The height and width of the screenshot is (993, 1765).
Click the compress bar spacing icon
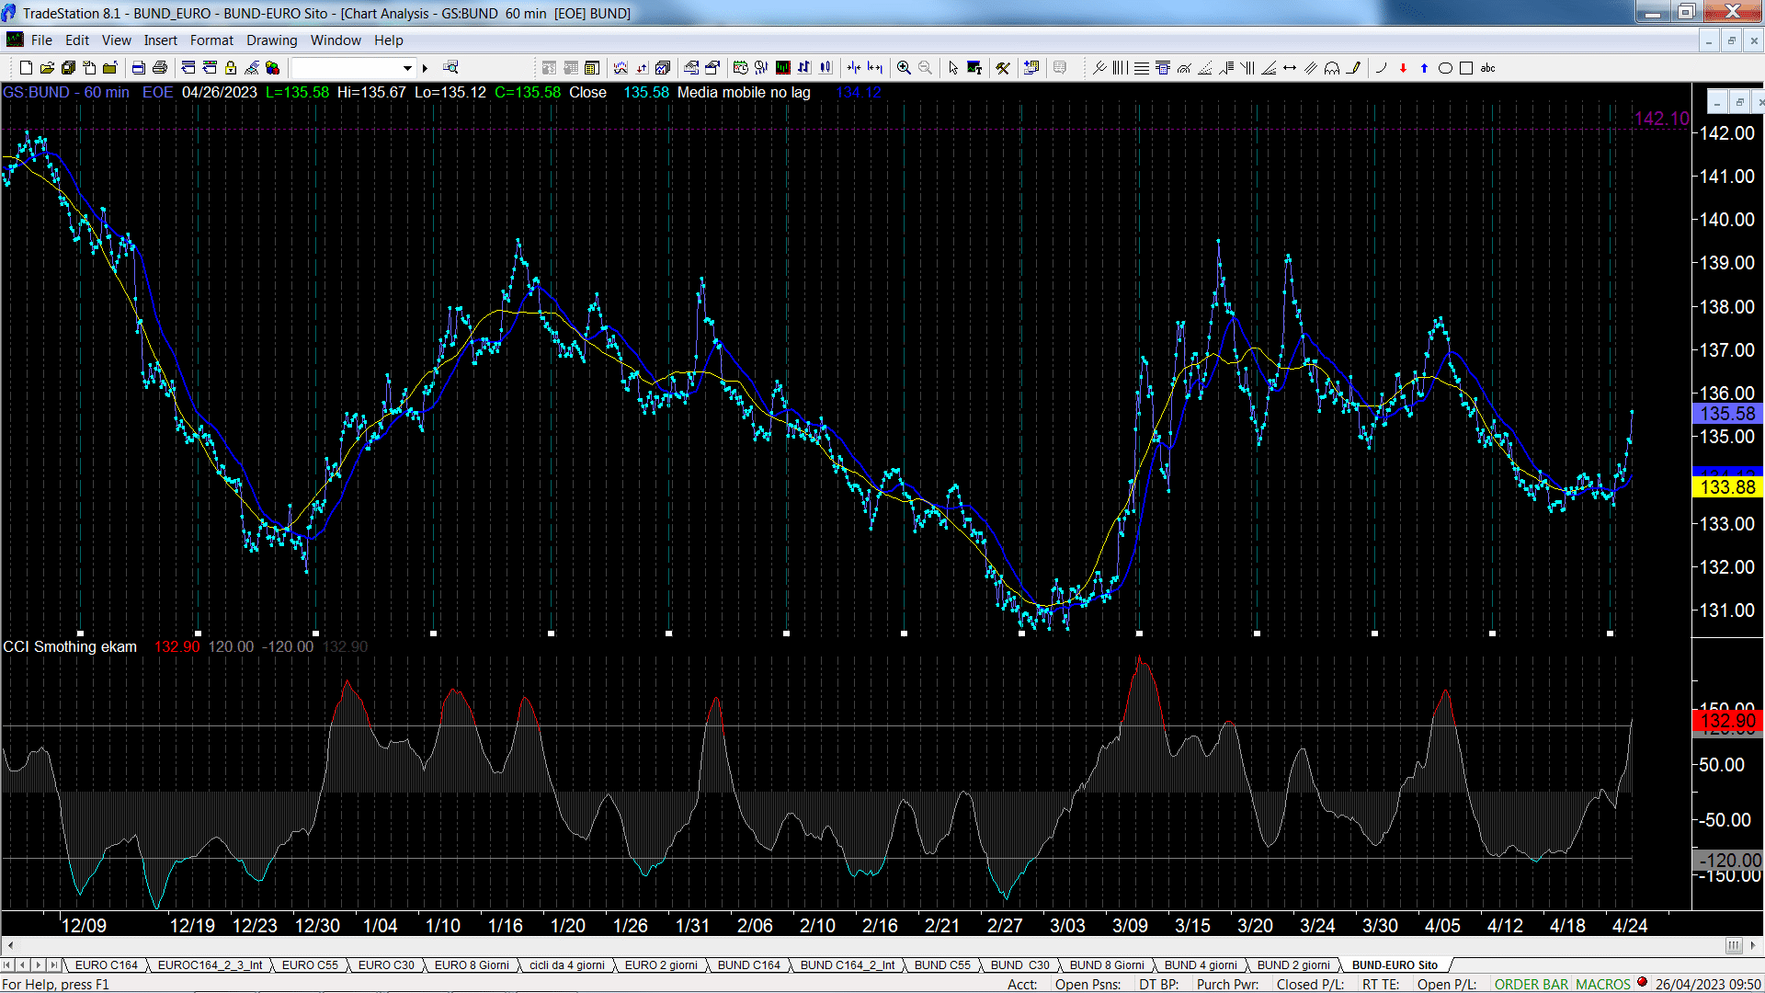click(854, 68)
